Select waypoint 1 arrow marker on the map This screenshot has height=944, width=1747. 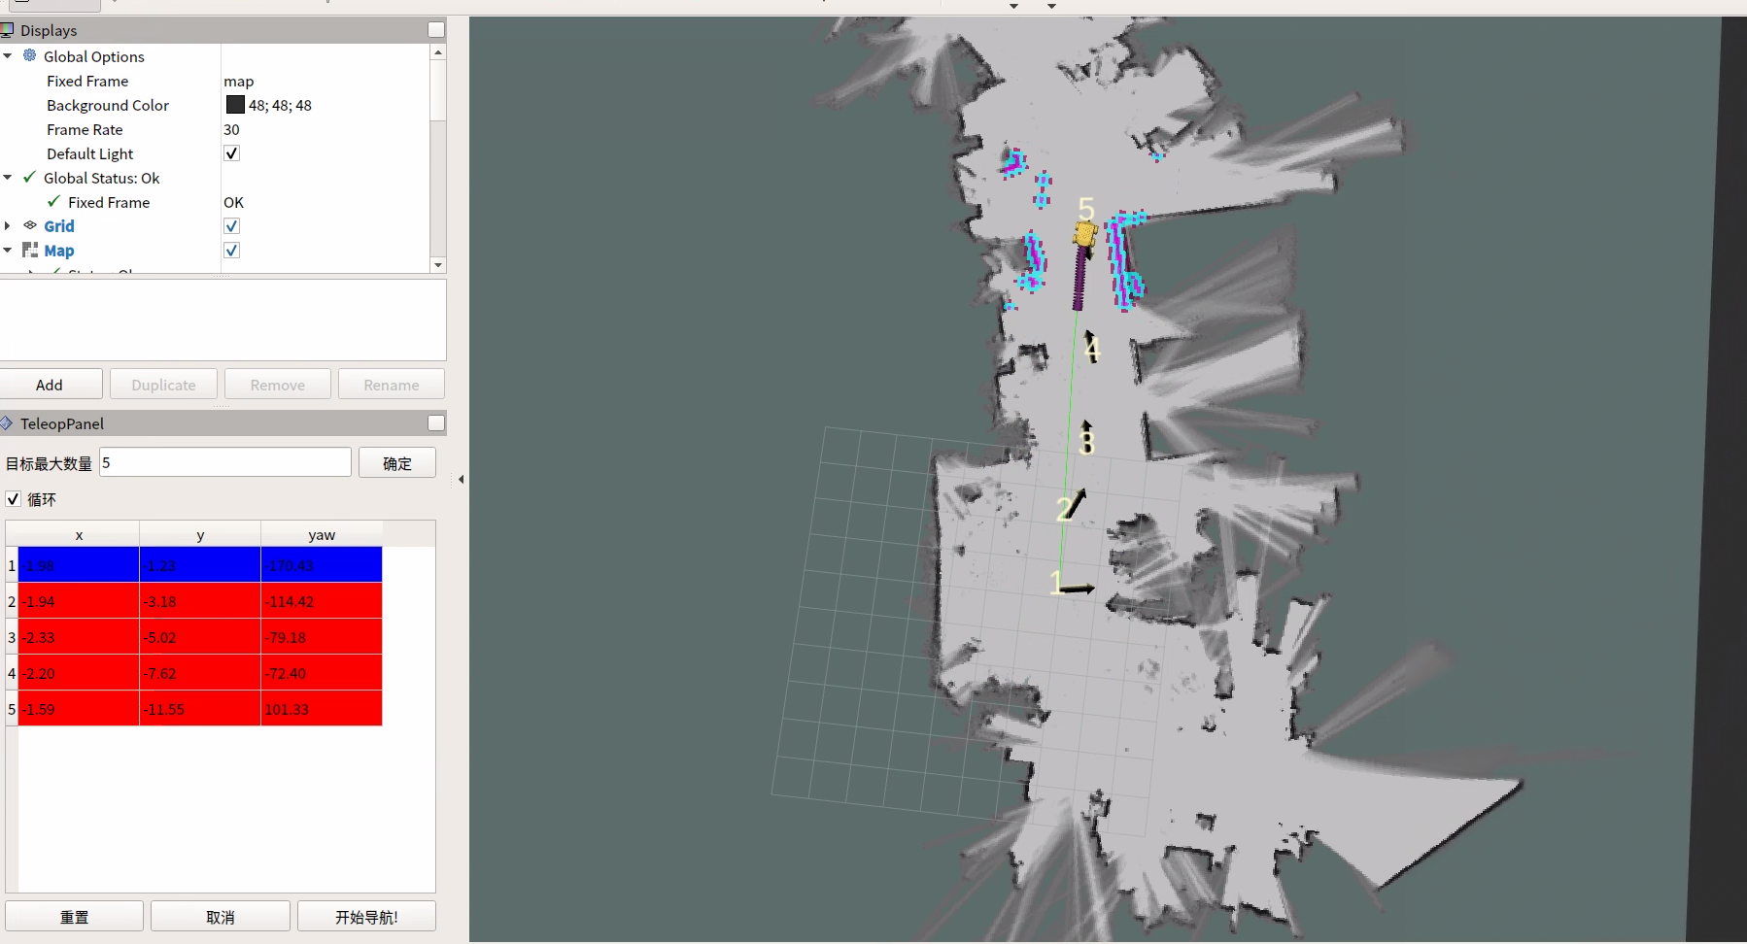click(x=1077, y=588)
